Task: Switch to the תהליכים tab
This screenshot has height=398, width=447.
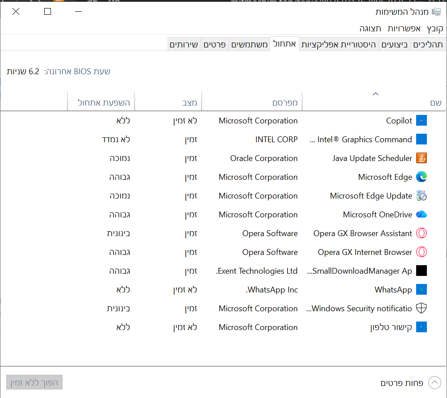Action: [x=428, y=45]
